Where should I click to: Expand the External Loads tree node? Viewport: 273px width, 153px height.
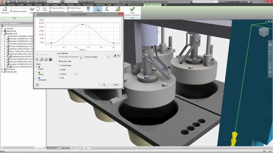pos(2,72)
